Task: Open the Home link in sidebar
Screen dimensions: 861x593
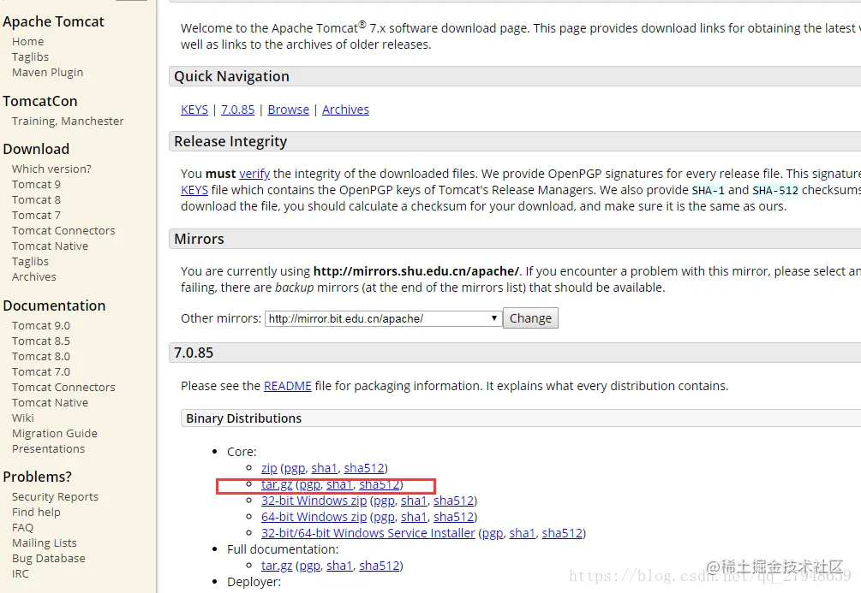Action: click(x=28, y=42)
